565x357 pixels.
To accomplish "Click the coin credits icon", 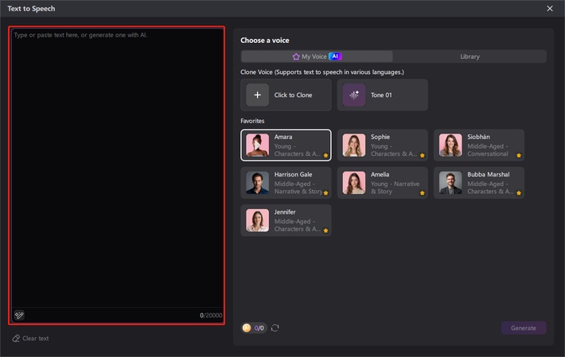I will [247, 328].
